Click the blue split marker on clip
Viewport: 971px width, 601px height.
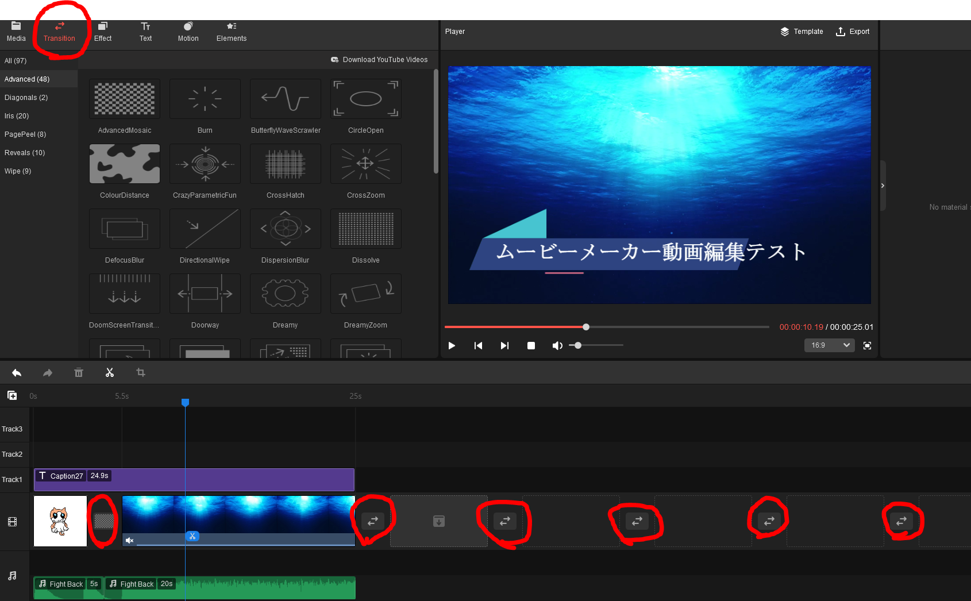tap(192, 536)
